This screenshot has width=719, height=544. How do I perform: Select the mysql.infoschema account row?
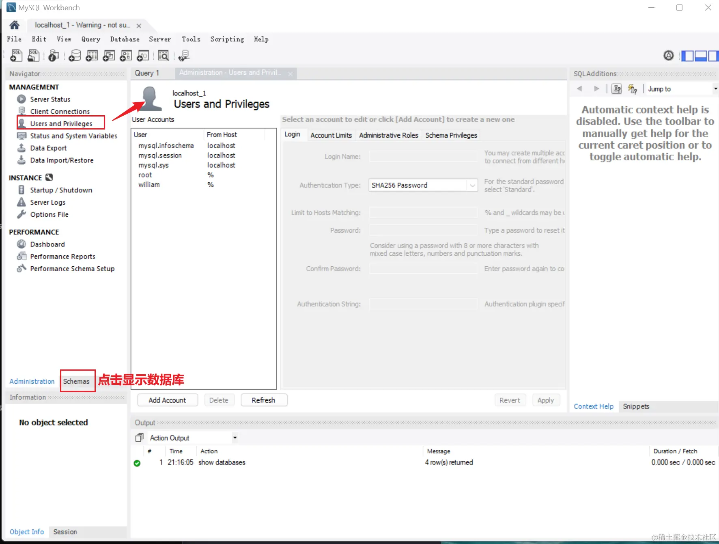point(203,145)
